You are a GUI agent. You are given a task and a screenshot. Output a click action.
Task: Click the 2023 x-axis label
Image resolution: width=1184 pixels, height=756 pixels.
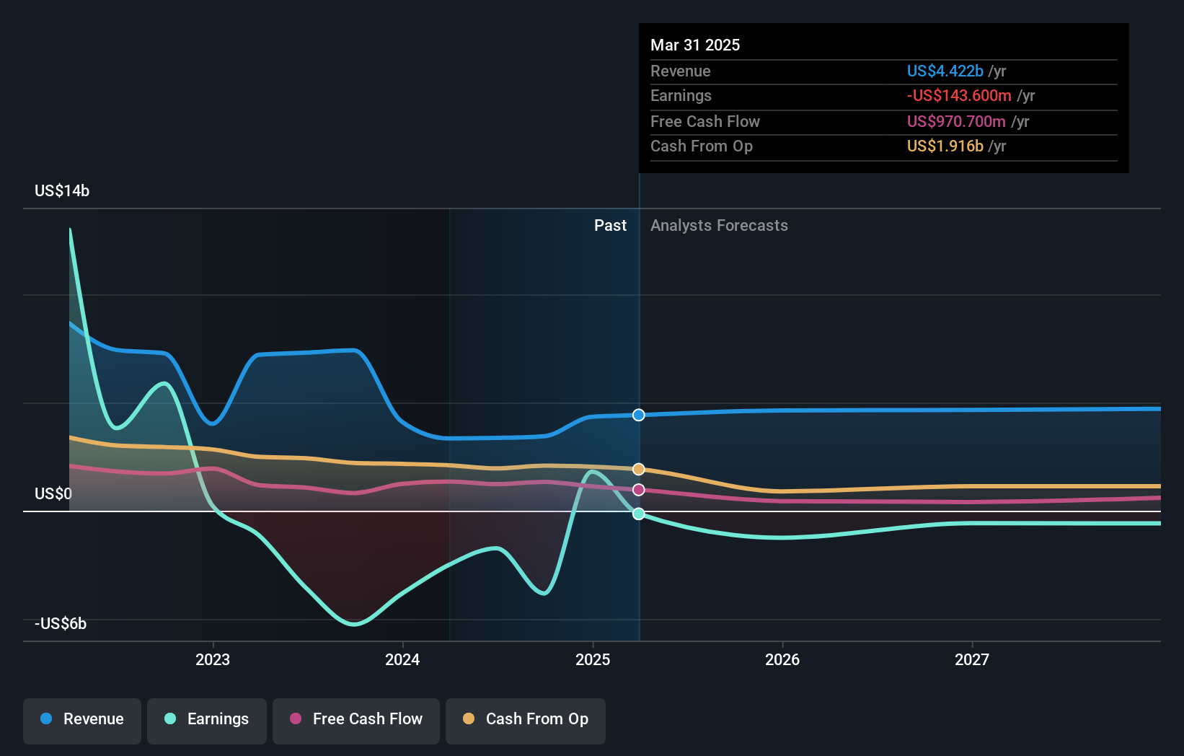[x=213, y=660]
